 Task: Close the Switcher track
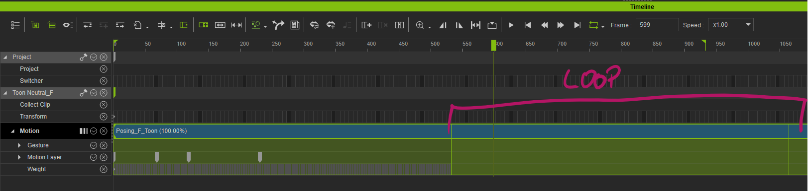click(104, 81)
